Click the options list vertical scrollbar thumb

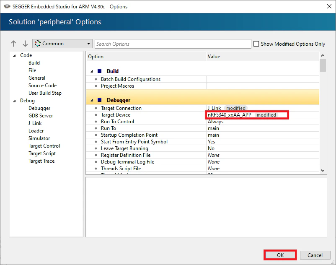(x=323, y=65)
